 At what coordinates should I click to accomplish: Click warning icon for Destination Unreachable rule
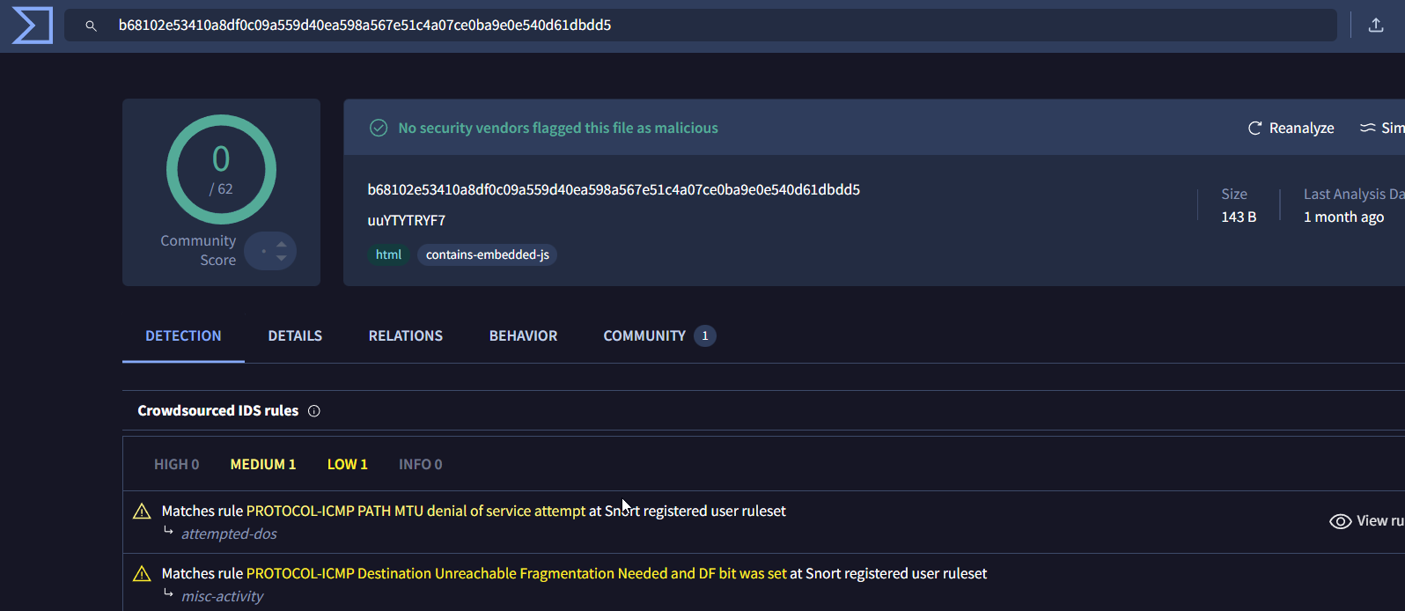pos(142,574)
